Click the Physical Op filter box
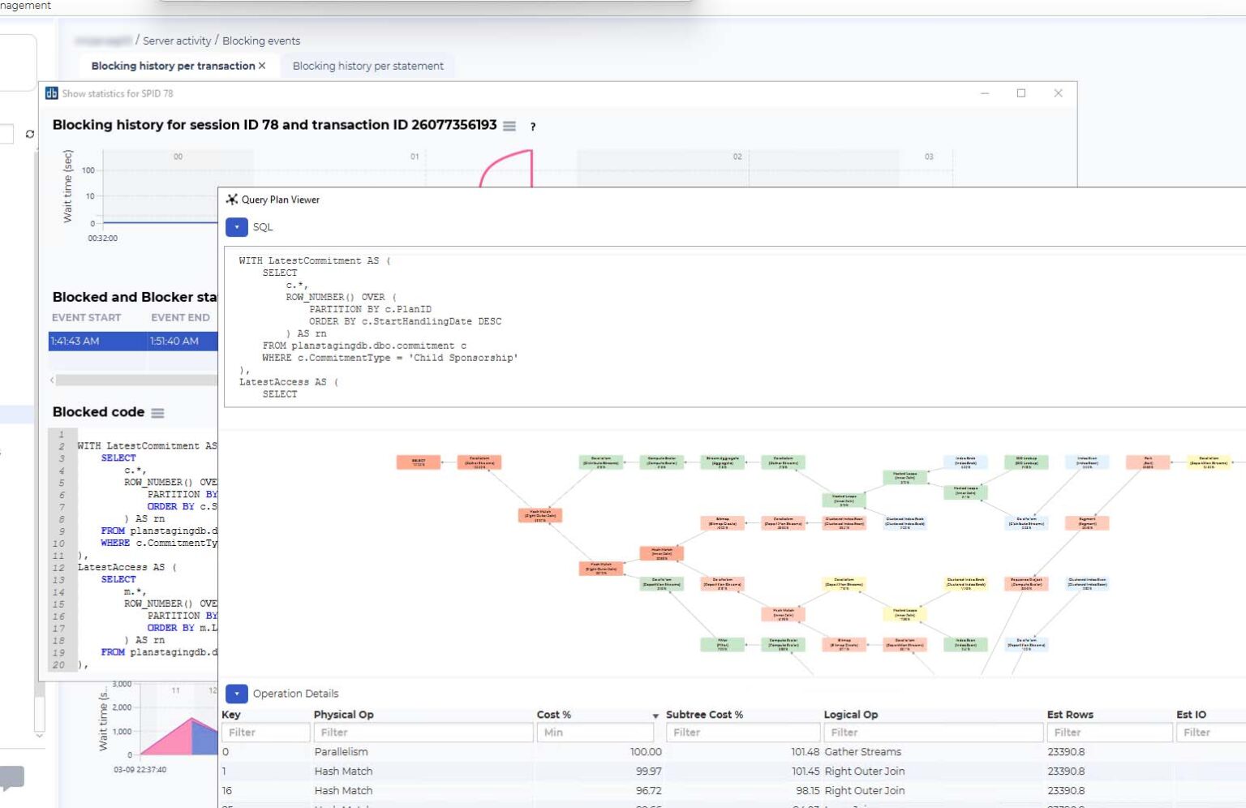This screenshot has height=808, width=1246. point(422,733)
